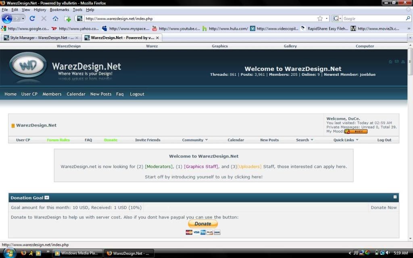The height and width of the screenshot is (258, 413).
Task: Click the search magnifier icon
Action: click(408, 19)
